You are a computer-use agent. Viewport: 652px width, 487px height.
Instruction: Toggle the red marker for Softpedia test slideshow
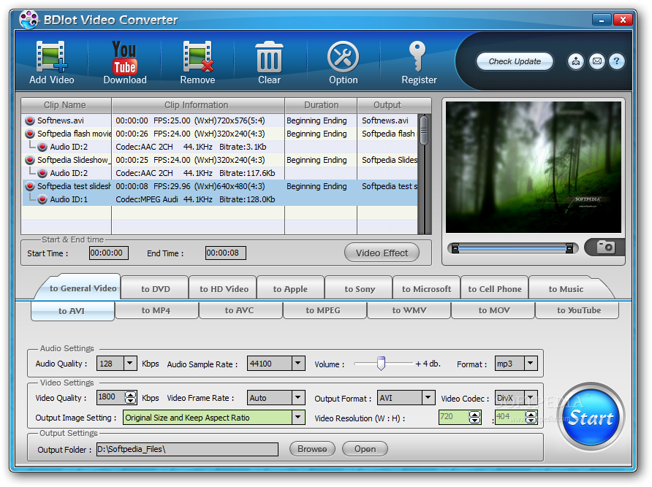(x=29, y=186)
